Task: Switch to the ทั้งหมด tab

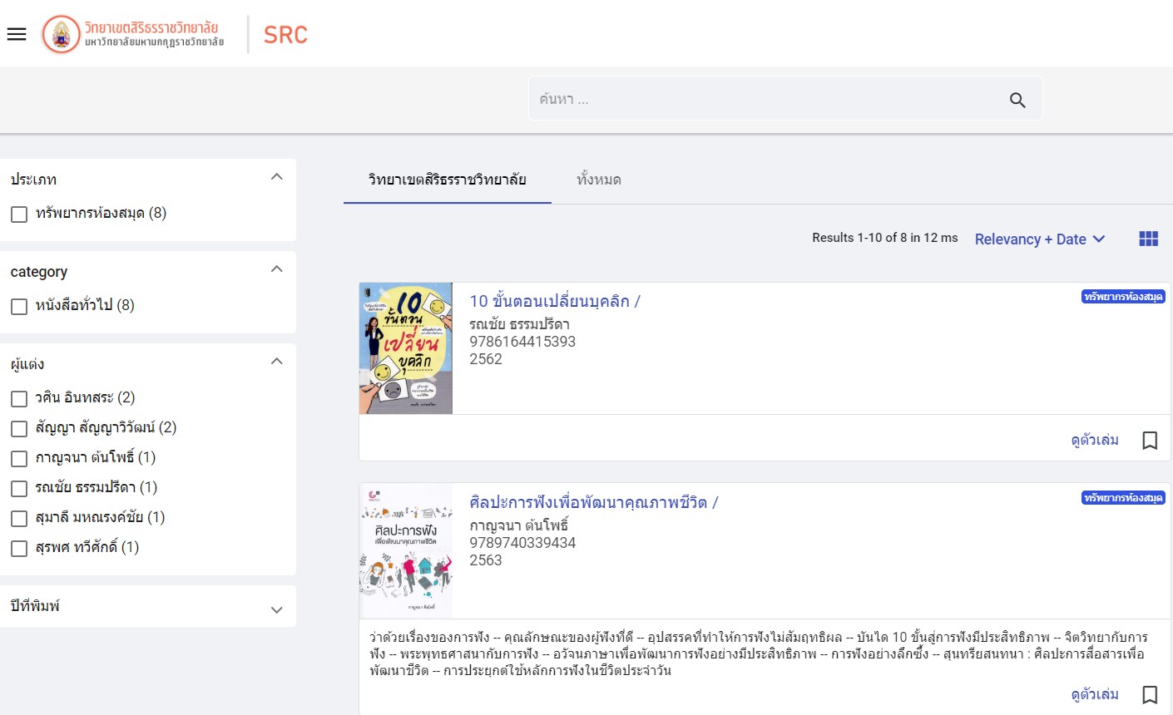Action: click(x=598, y=180)
